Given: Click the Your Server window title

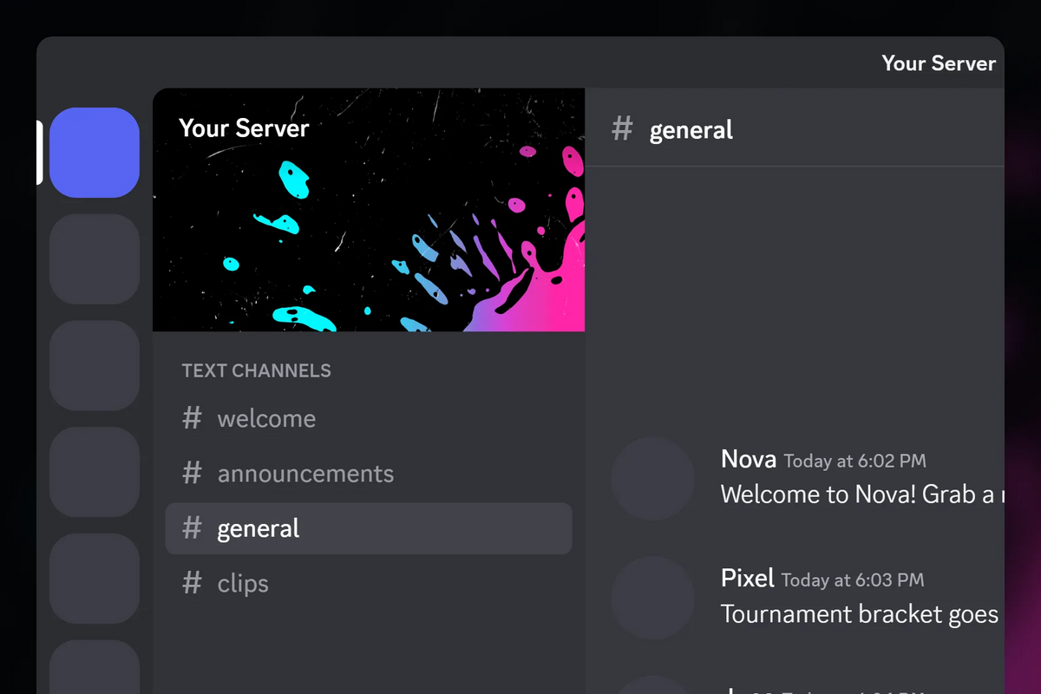Looking at the screenshot, I should click(939, 63).
